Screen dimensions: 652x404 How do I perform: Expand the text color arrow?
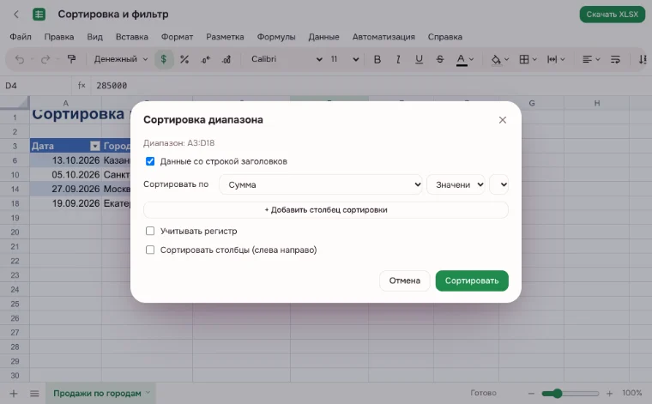tap(471, 59)
